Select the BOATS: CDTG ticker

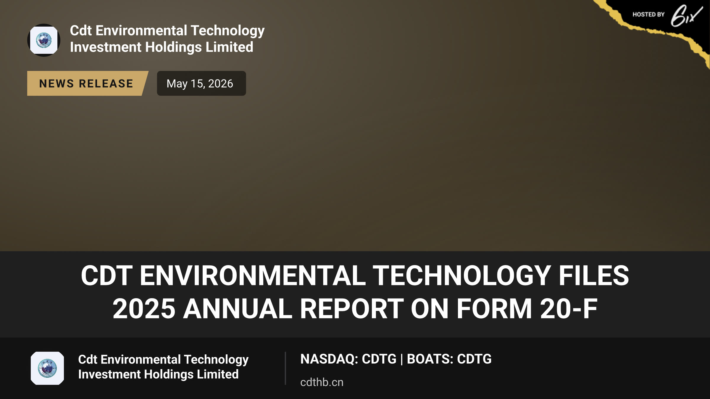coord(449,359)
